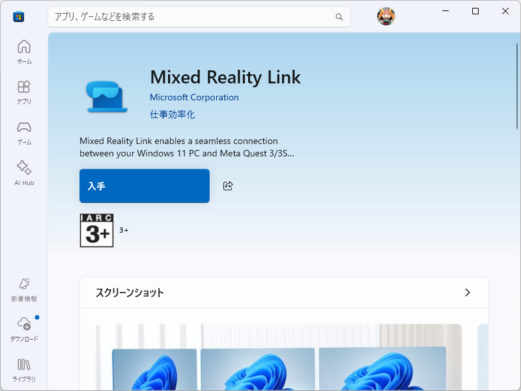Click the Microsoft Store logo in the top-left
The width and height of the screenshot is (521, 391).
coord(18,16)
